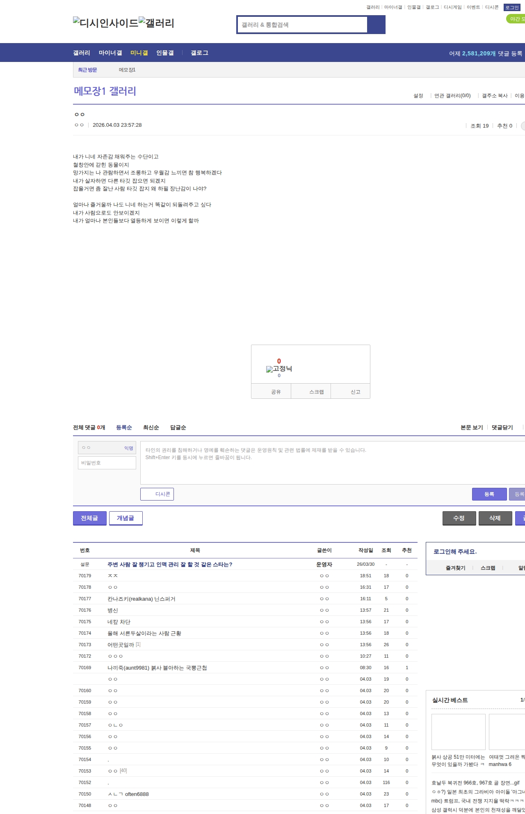
Task: Click into the comment text area
Action: (x=333, y=463)
